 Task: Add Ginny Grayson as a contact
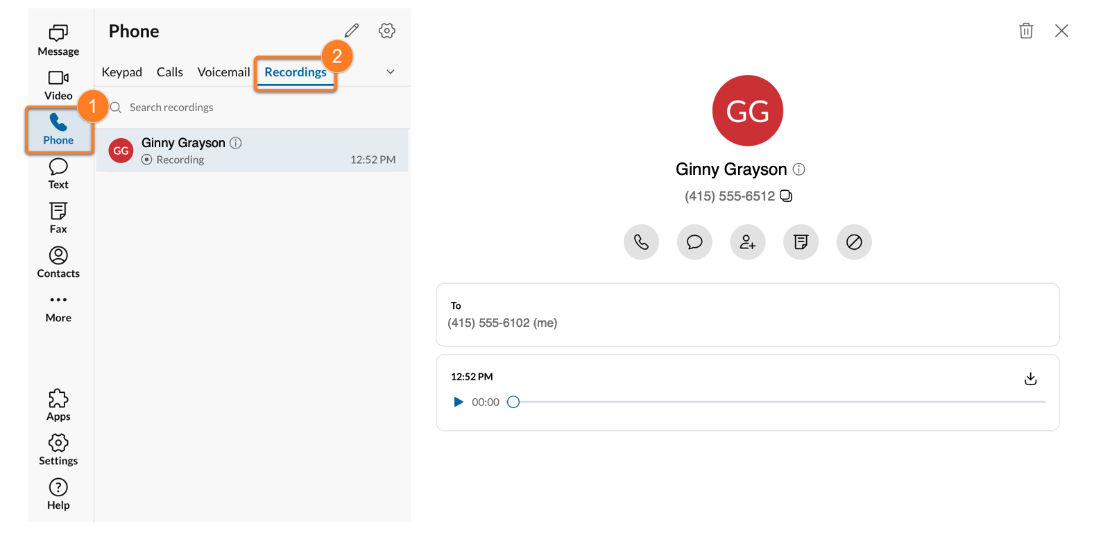click(747, 242)
